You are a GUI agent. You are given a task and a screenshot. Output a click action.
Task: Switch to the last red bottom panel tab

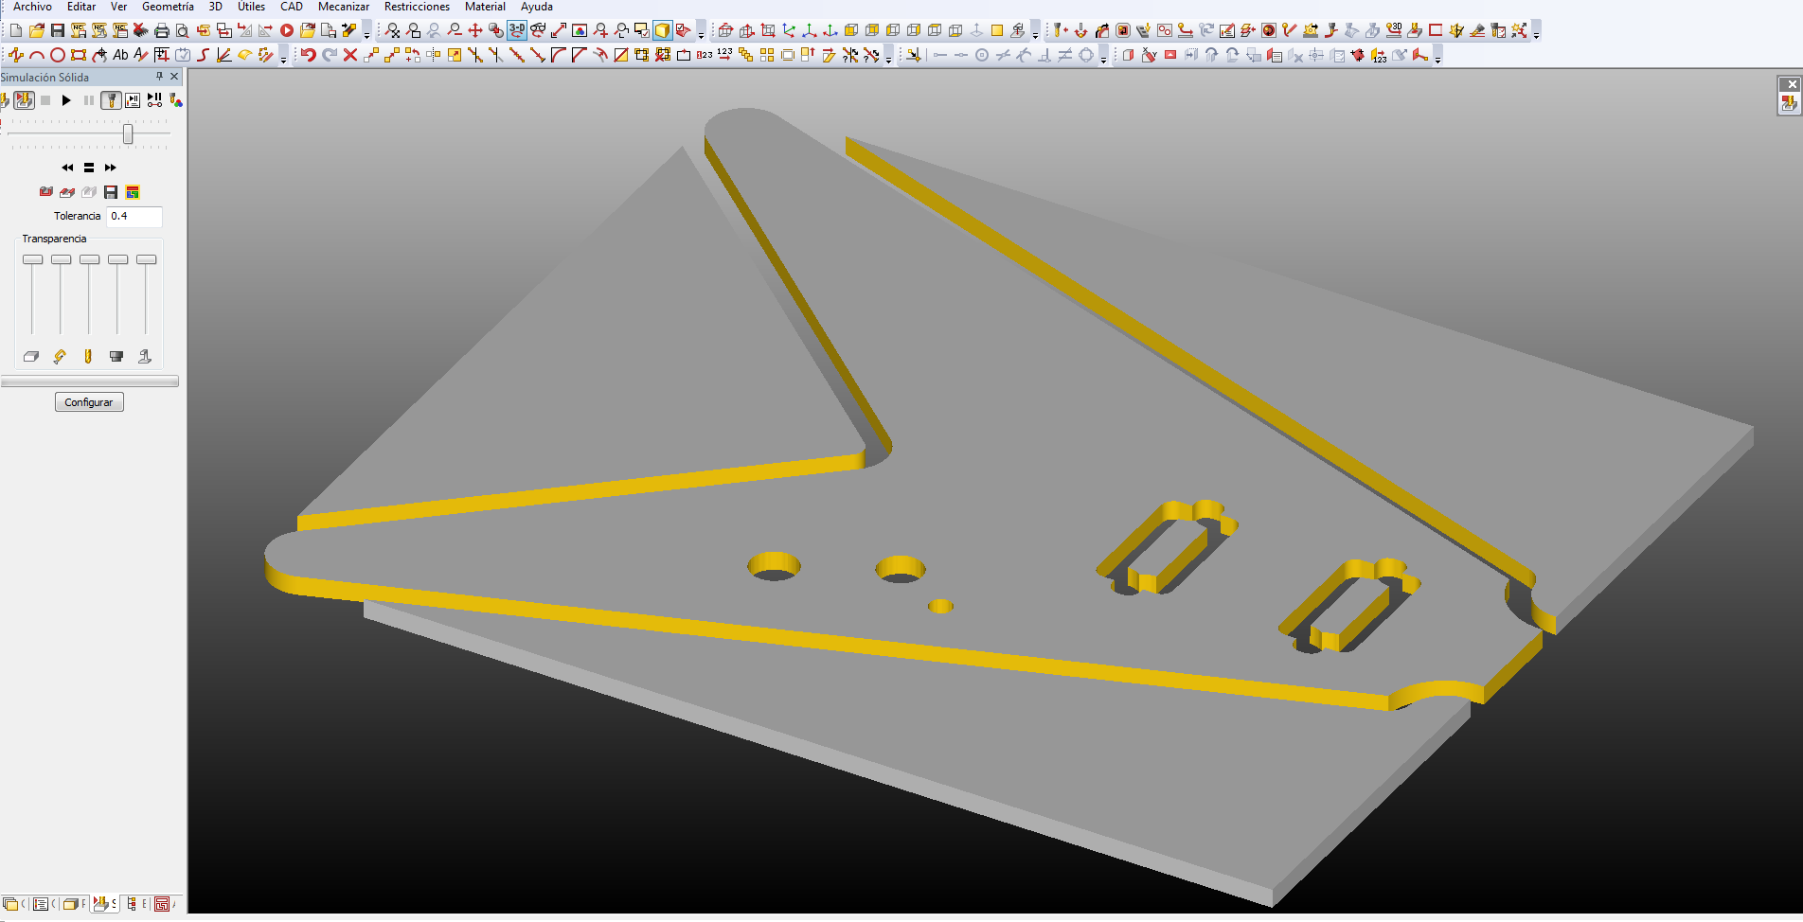click(x=163, y=904)
